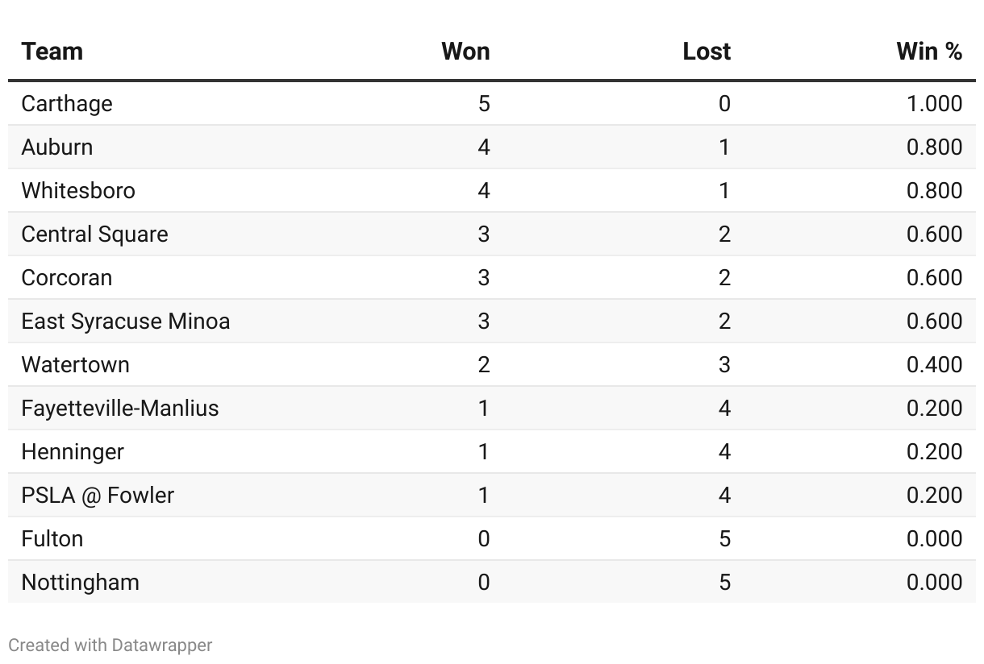Select the Whitesboro team cell
Screen dimensions: 984x664
click(78, 191)
